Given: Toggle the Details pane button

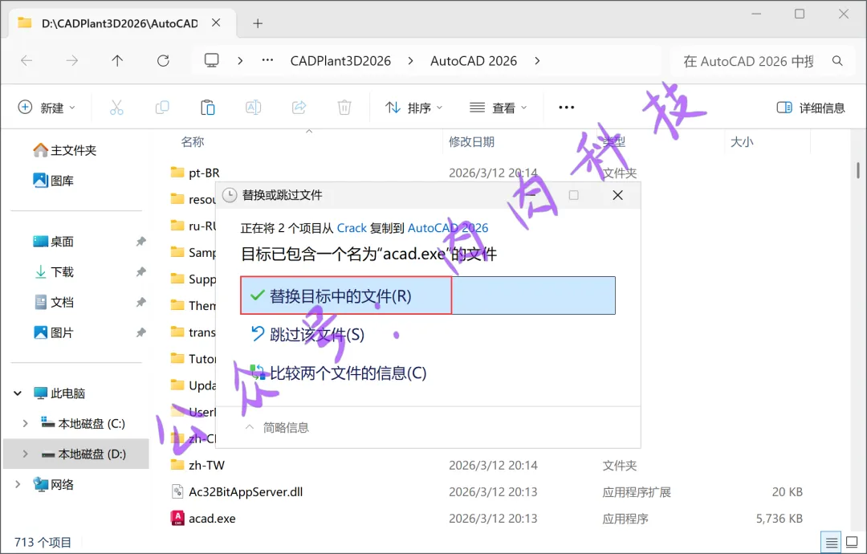Looking at the screenshot, I should coord(811,108).
